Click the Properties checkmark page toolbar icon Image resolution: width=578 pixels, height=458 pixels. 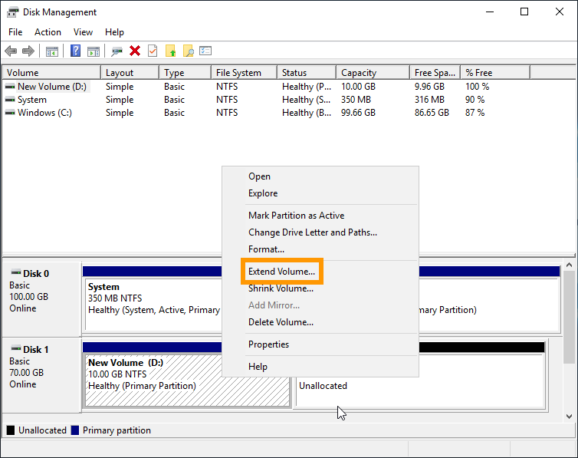coord(153,51)
